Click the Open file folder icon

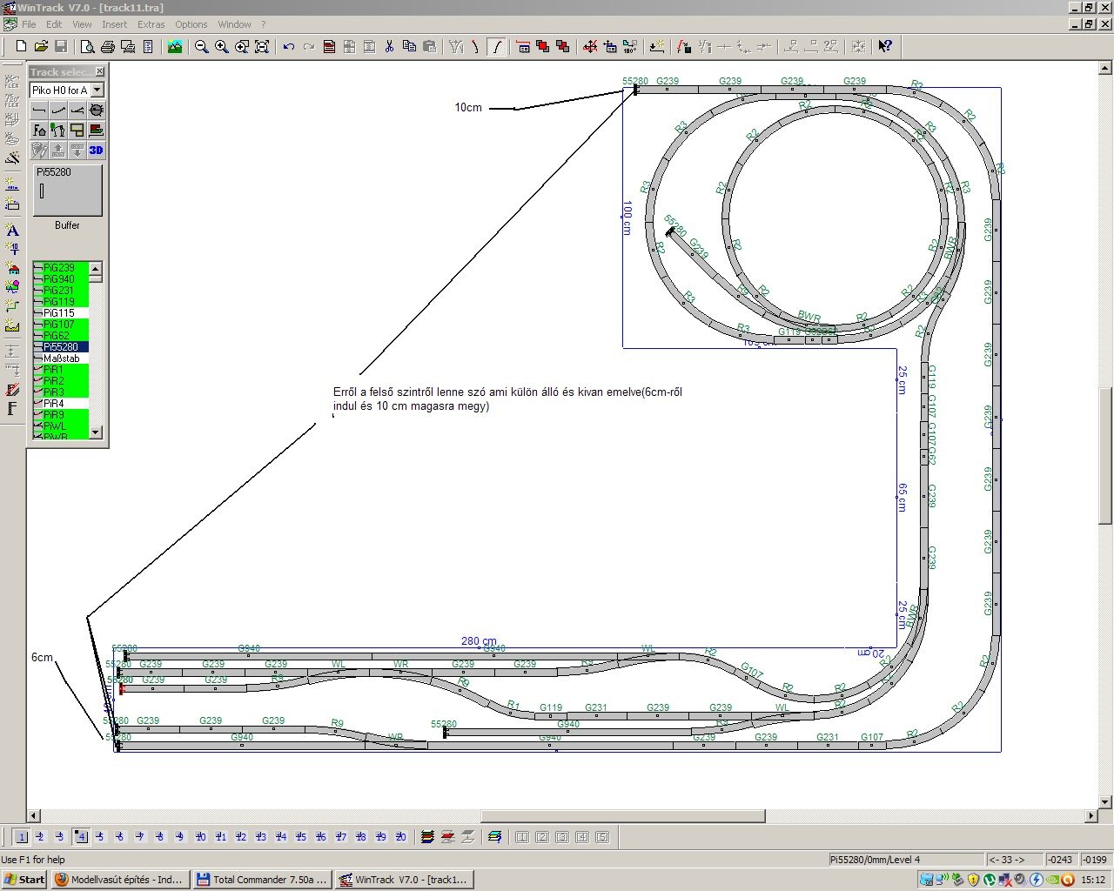coord(41,47)
